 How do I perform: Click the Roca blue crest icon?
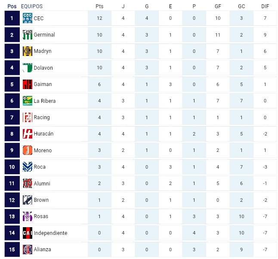coord(28,167)
